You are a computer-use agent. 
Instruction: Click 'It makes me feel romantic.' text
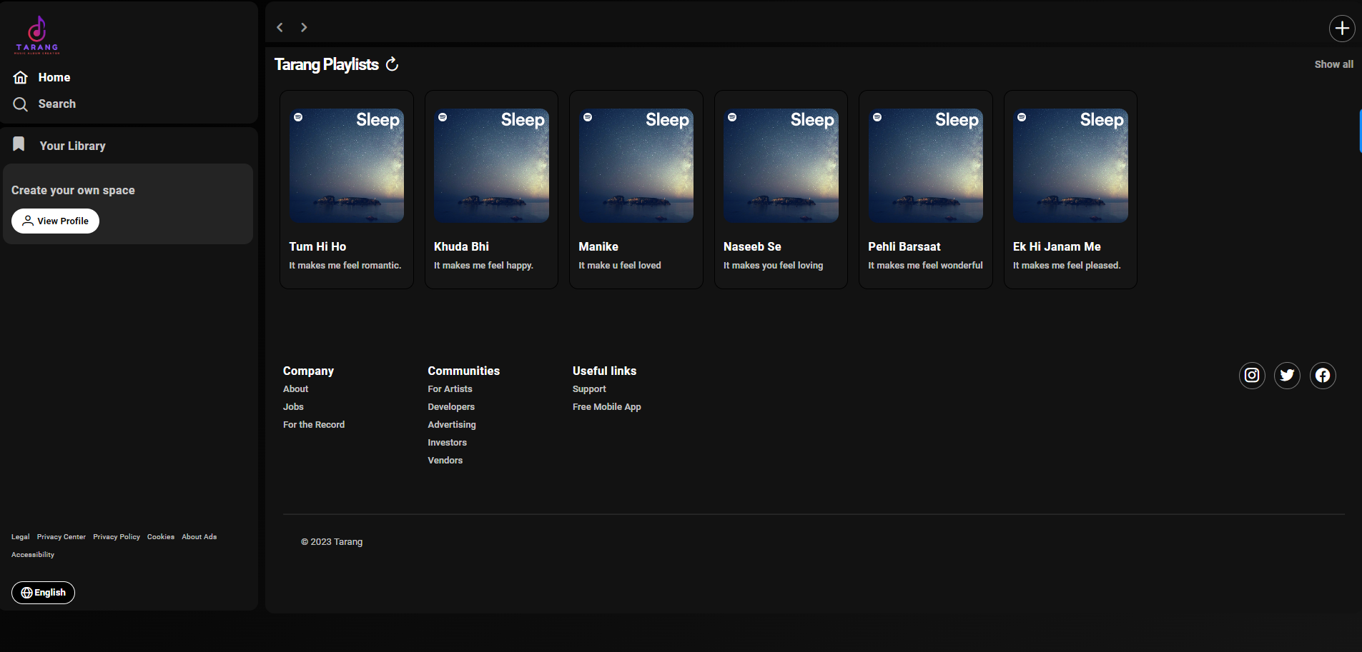[345, 266]
